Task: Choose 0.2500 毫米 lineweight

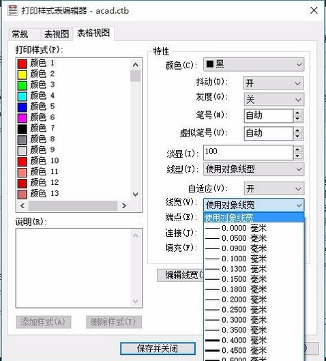Action: pyautogui.click(x=254, y=310)
